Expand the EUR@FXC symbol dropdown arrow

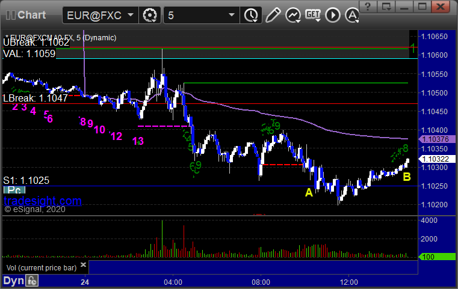point(131,14)
